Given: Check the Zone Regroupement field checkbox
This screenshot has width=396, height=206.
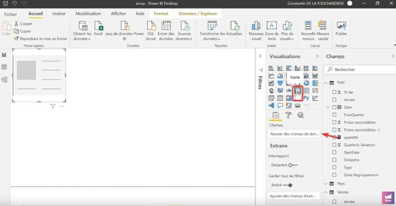Looking at the screenshot, I should point(334,175).
